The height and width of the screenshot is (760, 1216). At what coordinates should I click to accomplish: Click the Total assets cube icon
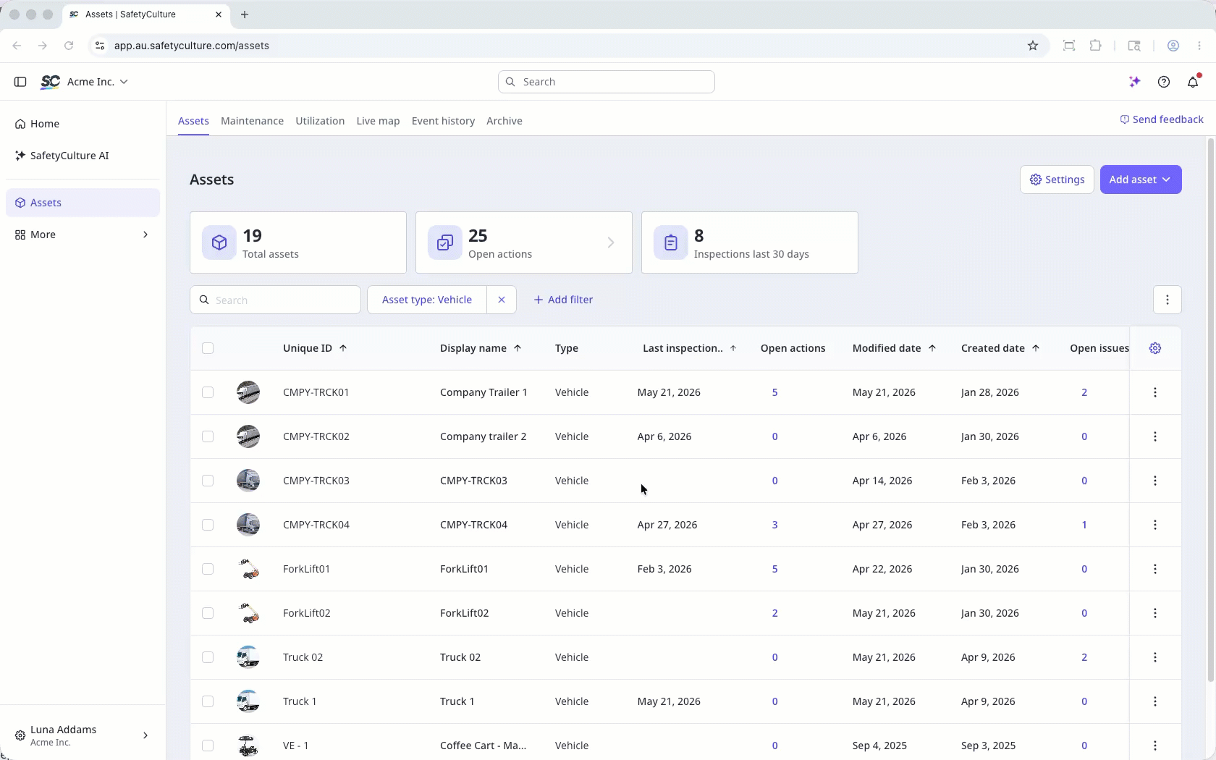coord(219,242)
